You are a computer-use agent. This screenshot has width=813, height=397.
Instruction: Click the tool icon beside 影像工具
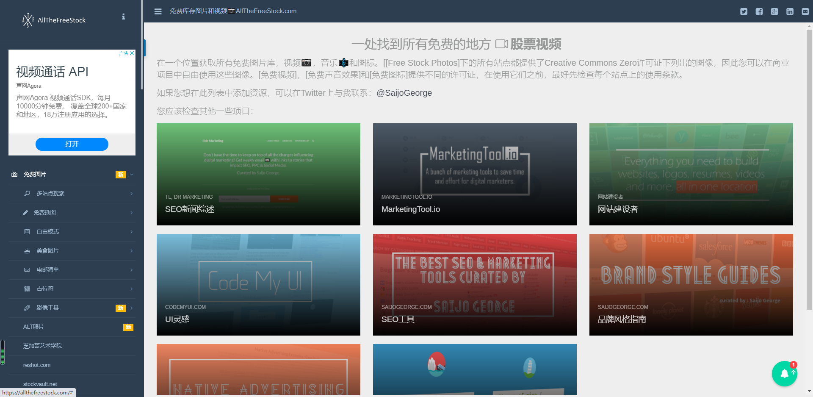click(x=27, y=308)
